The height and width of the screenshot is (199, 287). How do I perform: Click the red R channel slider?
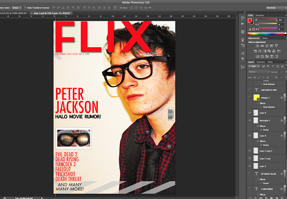[x=267, y=19]
